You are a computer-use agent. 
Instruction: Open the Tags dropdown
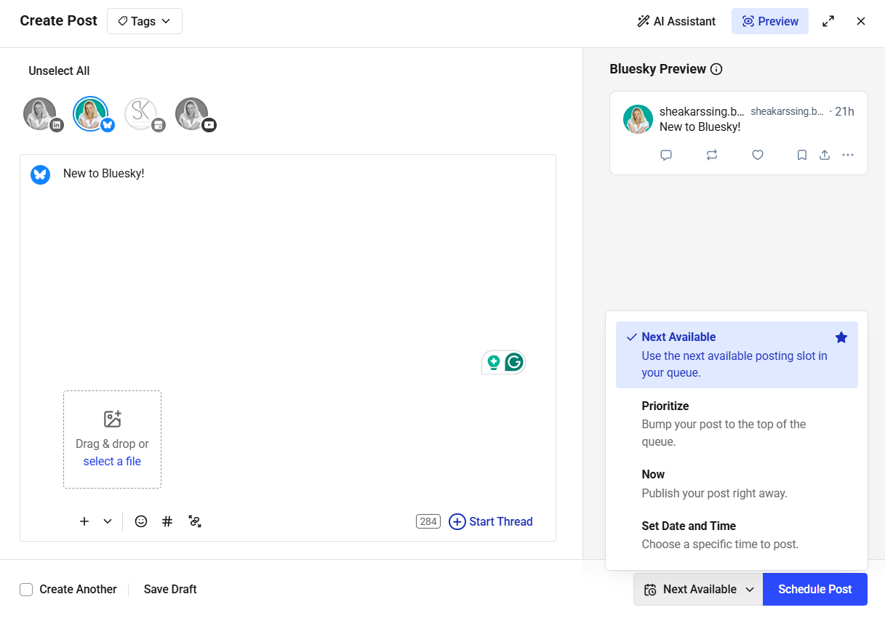pos(144,21)
